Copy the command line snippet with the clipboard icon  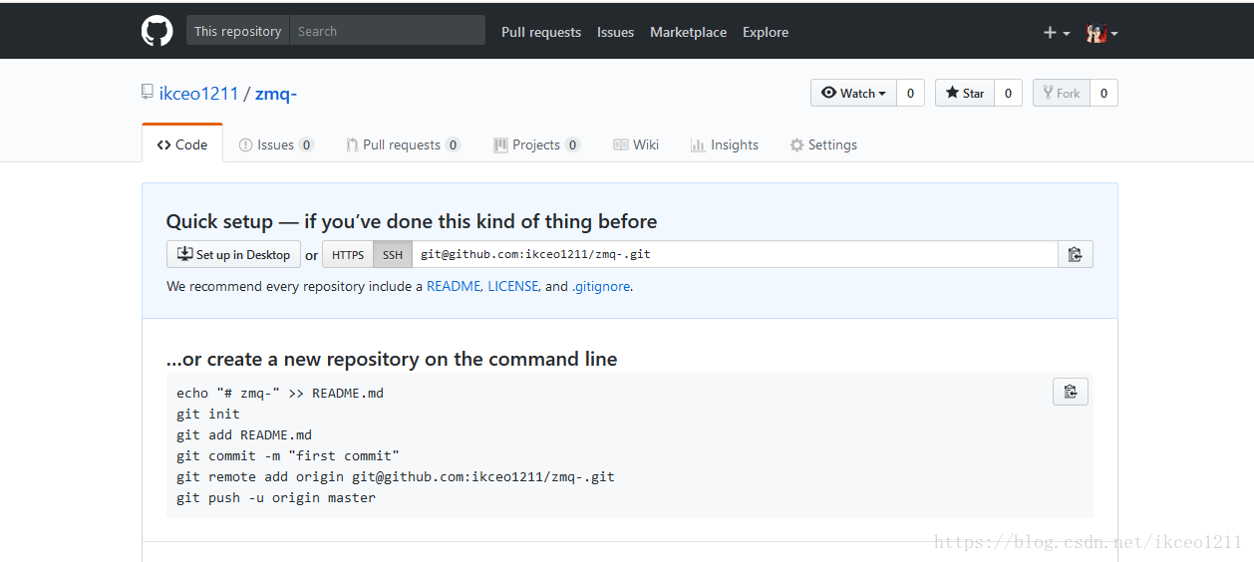point(1070,392)
